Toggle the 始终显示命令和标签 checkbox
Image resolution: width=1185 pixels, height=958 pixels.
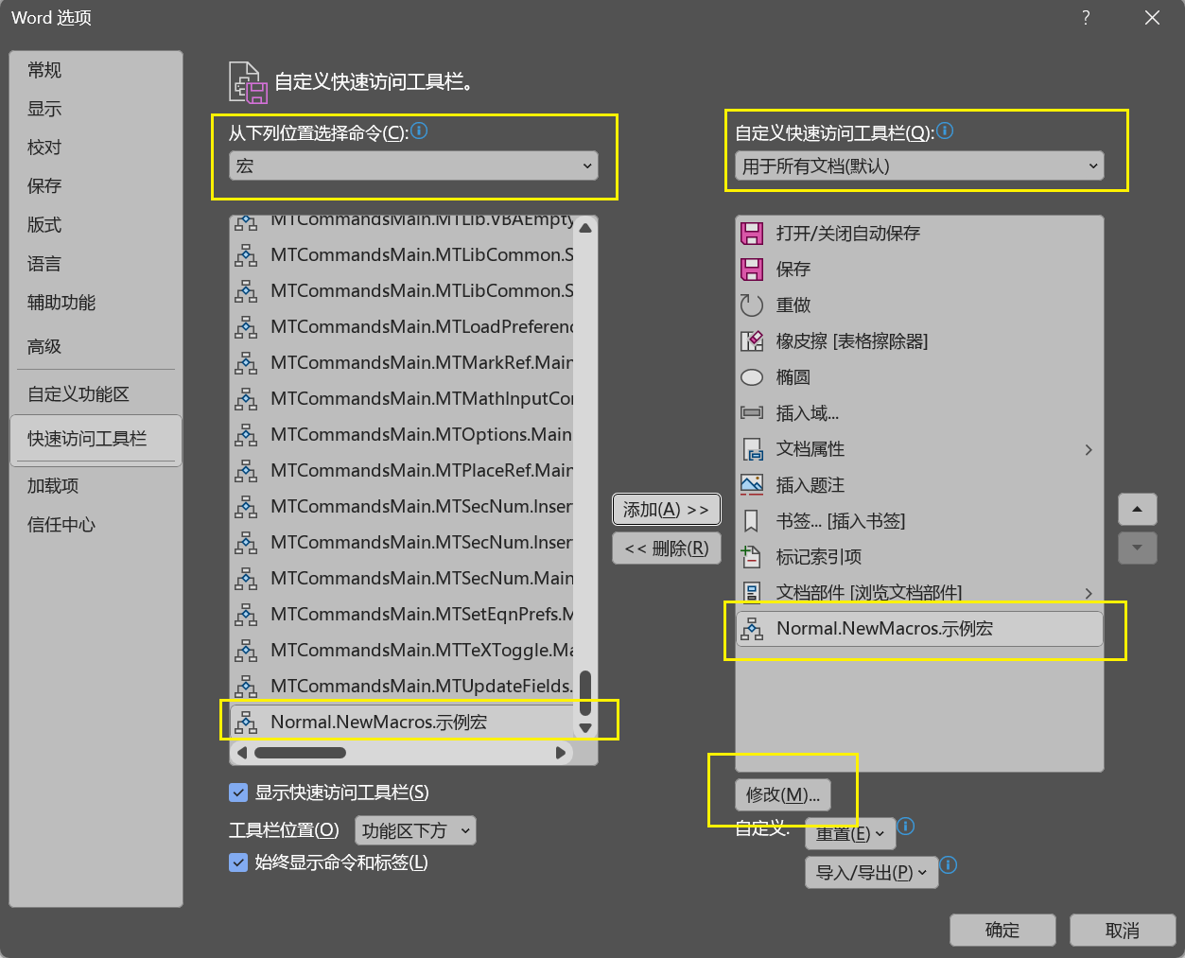238,862
